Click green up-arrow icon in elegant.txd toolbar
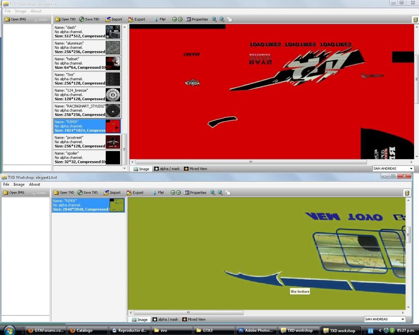The height and width of the screenshot is (335, 419). click(x=174, y=19)
